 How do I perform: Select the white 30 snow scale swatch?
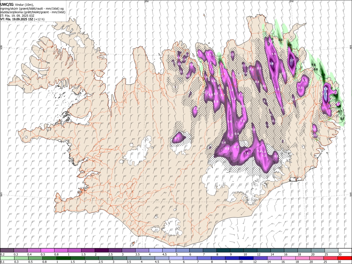click(345, 251)
